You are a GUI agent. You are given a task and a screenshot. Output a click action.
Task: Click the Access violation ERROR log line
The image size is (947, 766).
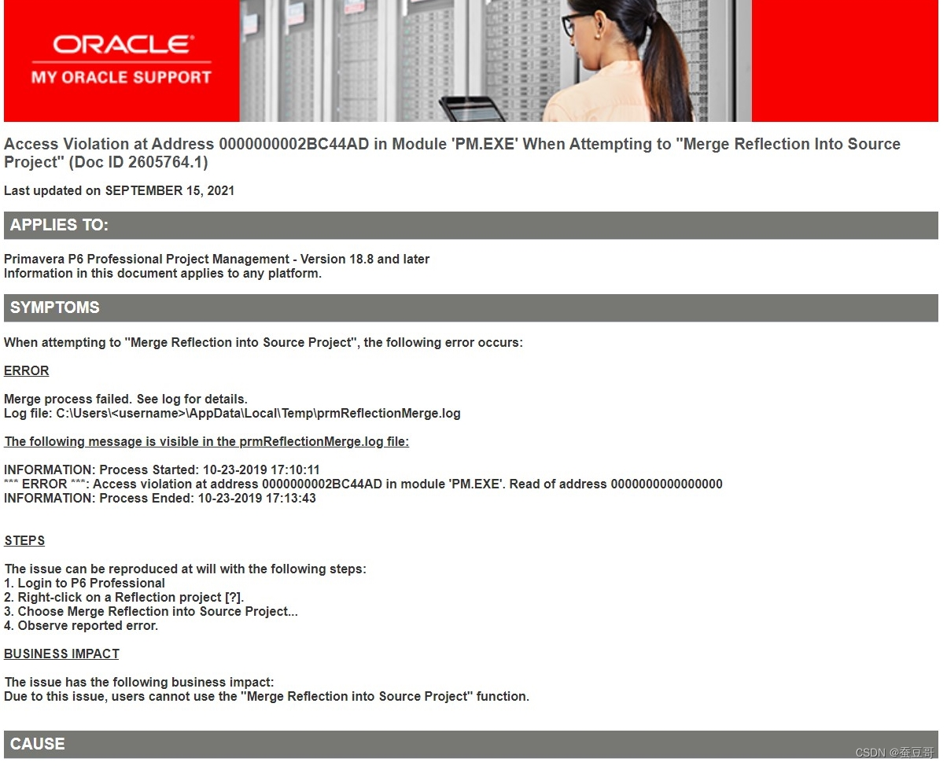[x=363, y=484]
